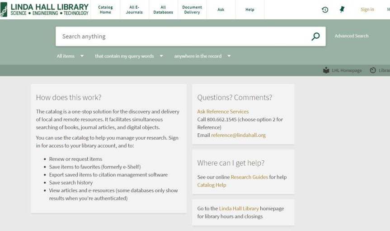
Task: Expand the 'anywhere in the record' dropdown
Action: (202, 56)
